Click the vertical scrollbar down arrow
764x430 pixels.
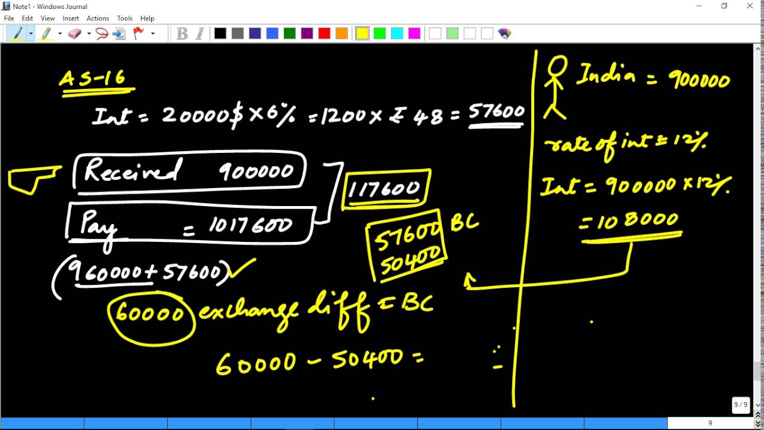pyautogui.click(x=759, y=406)
